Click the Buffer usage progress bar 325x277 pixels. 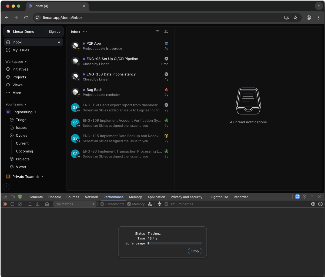175,243
